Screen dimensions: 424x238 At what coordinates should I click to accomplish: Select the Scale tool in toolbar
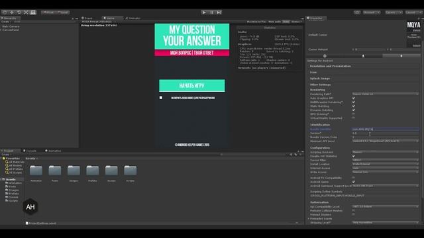tap(26, 13)
